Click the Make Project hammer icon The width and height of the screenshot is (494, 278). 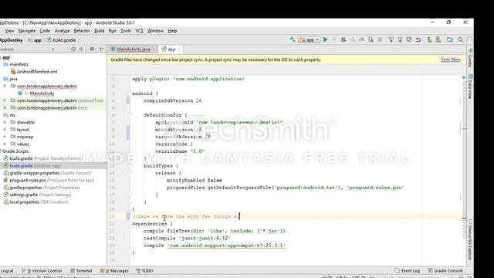293,39
